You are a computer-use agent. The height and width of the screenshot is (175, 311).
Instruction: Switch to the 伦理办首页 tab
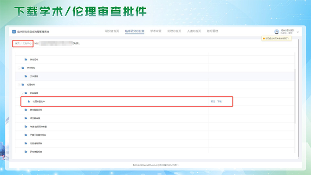[174, 31]
